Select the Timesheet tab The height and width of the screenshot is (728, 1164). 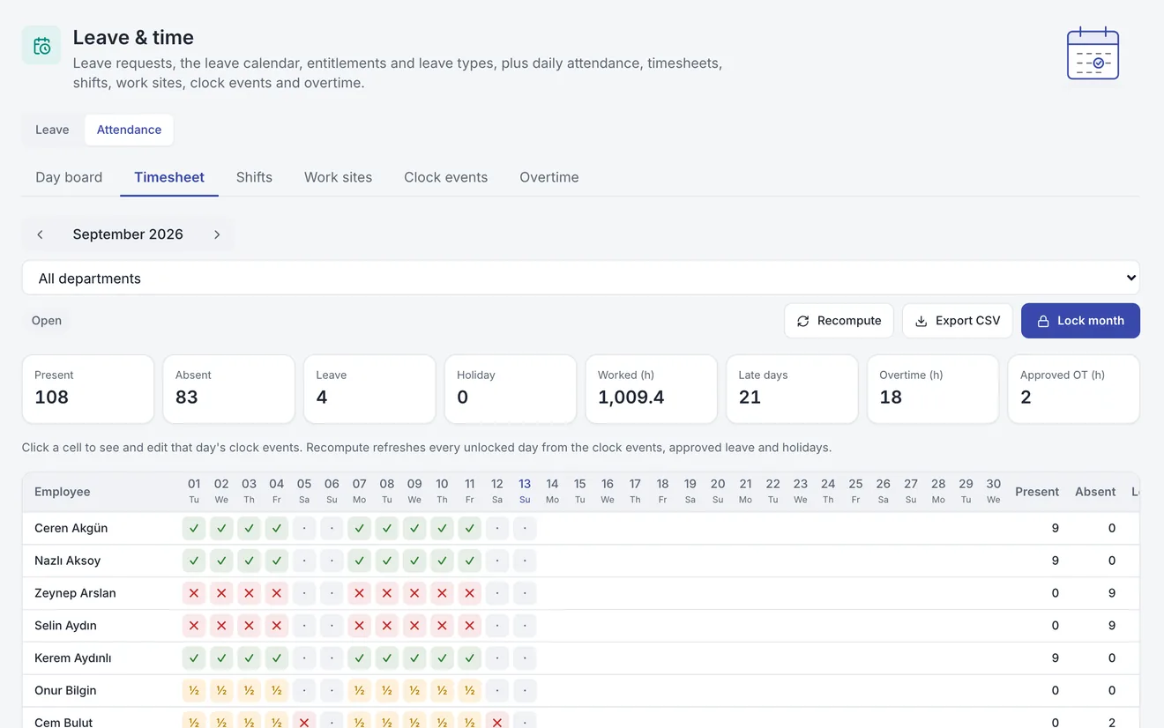(x=169, y=177)
